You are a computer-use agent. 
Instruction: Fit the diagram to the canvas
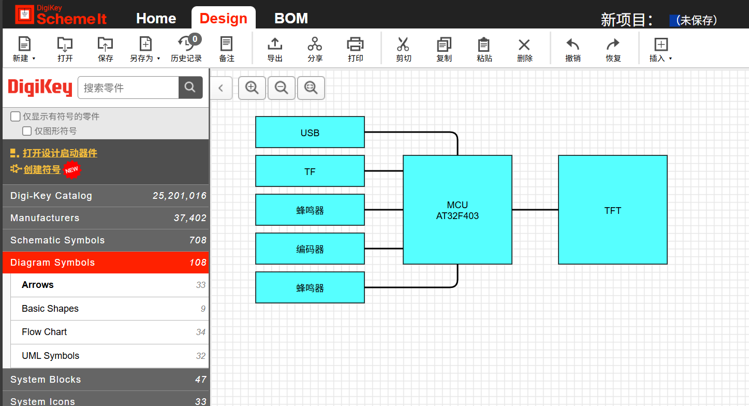tap(311, 88)
